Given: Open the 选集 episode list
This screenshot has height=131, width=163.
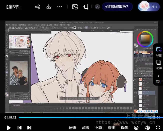Looking at the screenshot, I should pyautogui.click(x=124, y=128).
